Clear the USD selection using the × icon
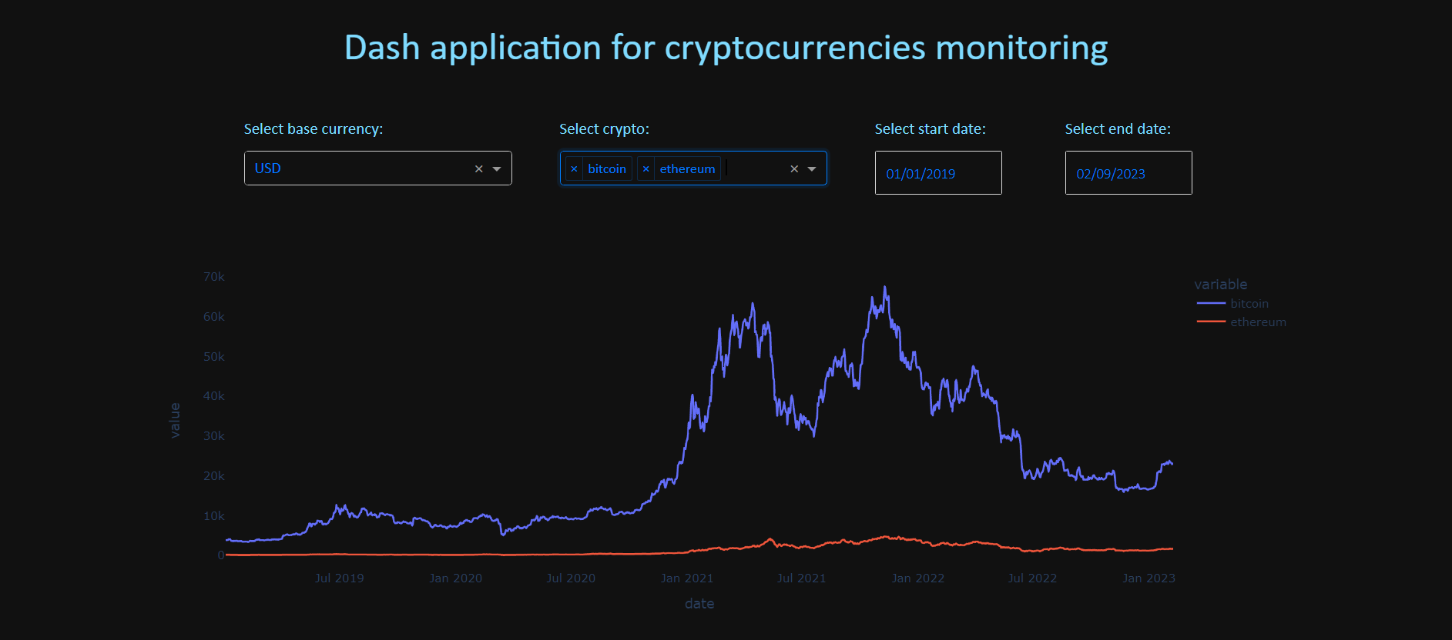The height and width of the screenshot is (640, 1452). tap(478, 168)
